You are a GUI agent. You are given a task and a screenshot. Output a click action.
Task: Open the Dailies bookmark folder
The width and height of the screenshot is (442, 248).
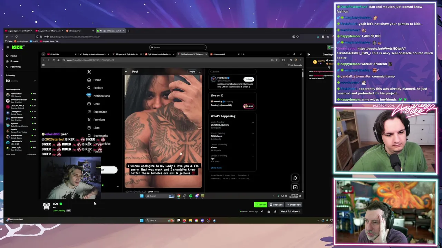(x=8, y=41)
